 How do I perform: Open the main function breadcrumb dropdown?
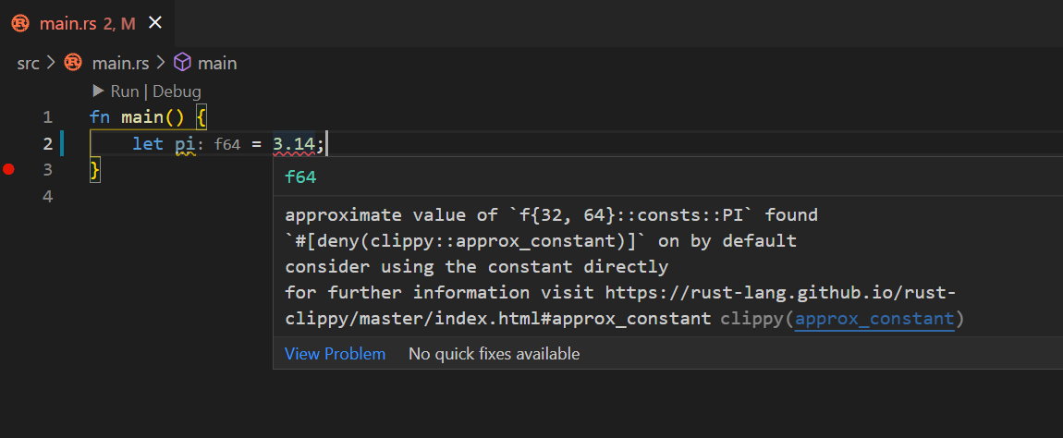click(217, 63)
